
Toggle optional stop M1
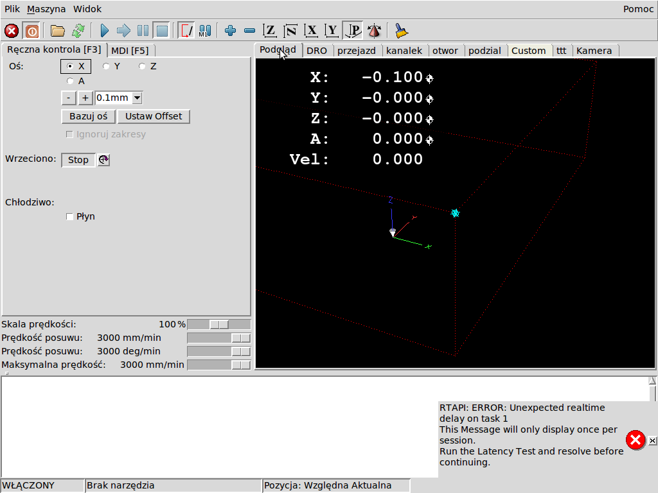click(x=205, y=31)
